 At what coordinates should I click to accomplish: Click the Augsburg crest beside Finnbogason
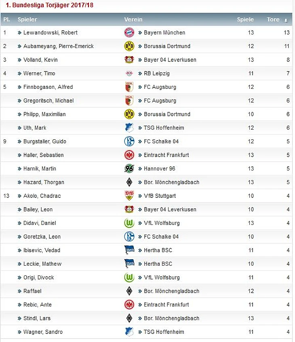click(x=129, y=87)
